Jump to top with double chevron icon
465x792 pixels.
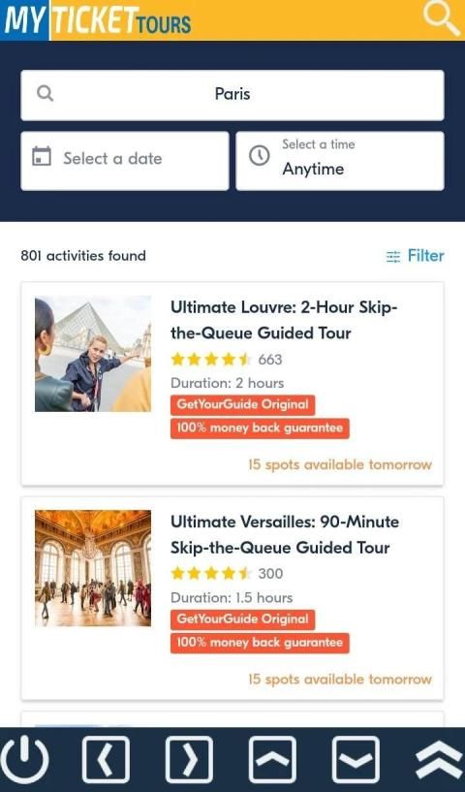click(x=439, y=759)
